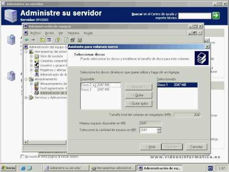Open Internet Explorer from the quick launch
This screenshot has width=229, height=172.
[23, 168]
